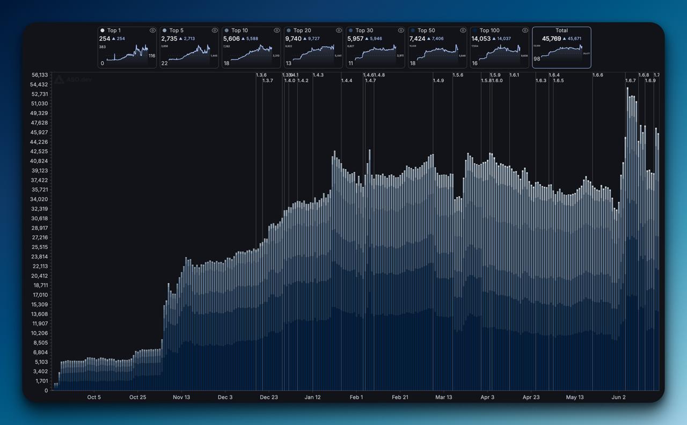Select the 1.6.1 version marker

[514, 75]
